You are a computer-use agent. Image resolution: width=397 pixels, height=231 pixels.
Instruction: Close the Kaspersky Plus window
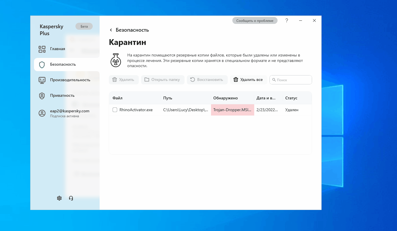(314, 21)
